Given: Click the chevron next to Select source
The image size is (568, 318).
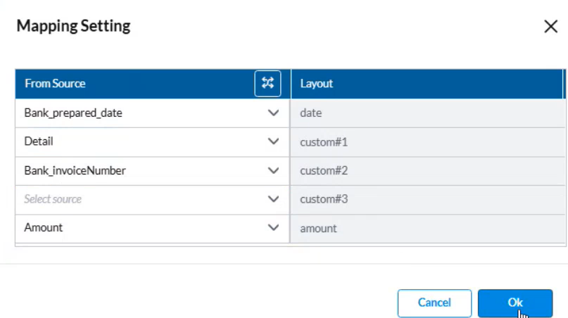Looking at the screenshot, I should pyautogui.click(x=274, y=199).
